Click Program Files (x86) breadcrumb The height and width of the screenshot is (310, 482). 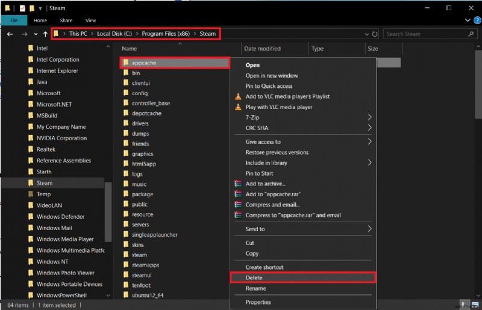pos(166,34)
